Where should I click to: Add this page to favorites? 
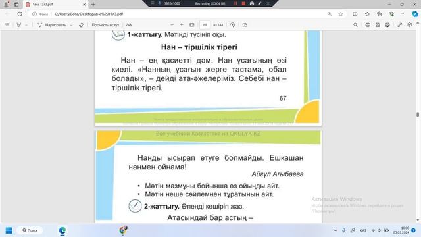point(341,14)
